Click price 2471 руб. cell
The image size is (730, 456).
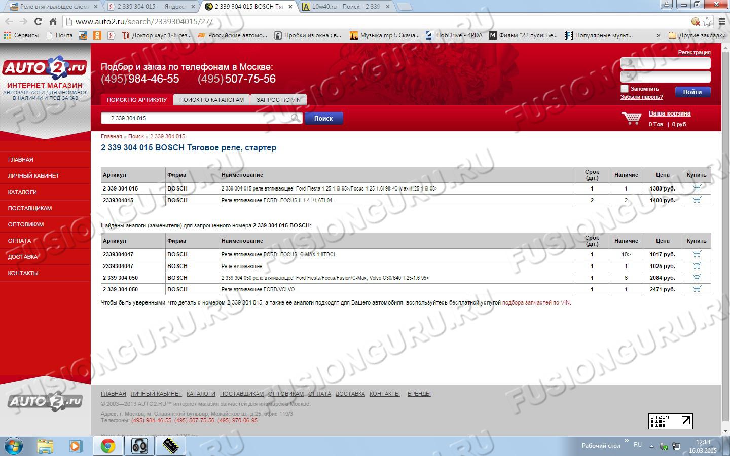coord(662,289)
